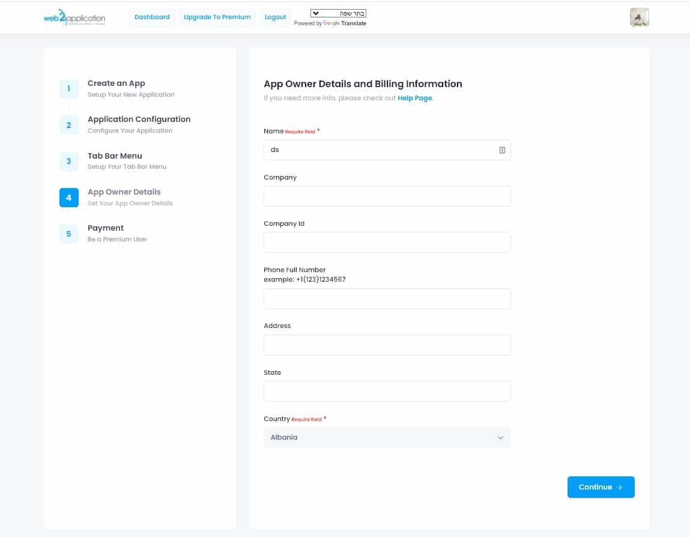690x537 pixels.
Task: Click into the Company Id field
Action: coord(387,242)
